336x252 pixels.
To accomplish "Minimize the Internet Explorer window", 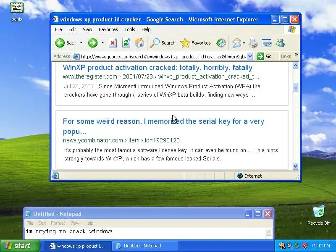I will coord(275,19).
